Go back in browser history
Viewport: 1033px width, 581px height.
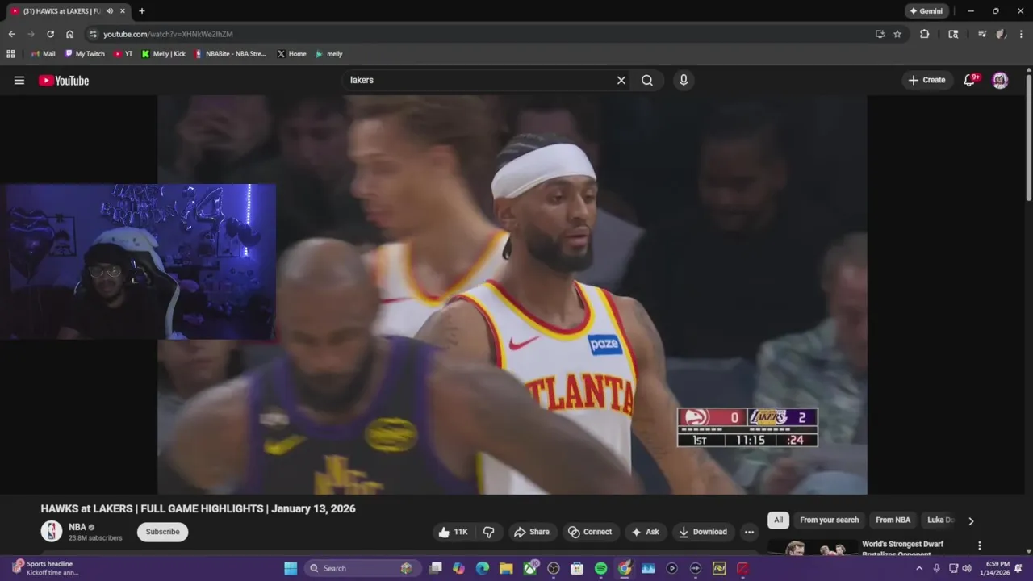[11, 34]
